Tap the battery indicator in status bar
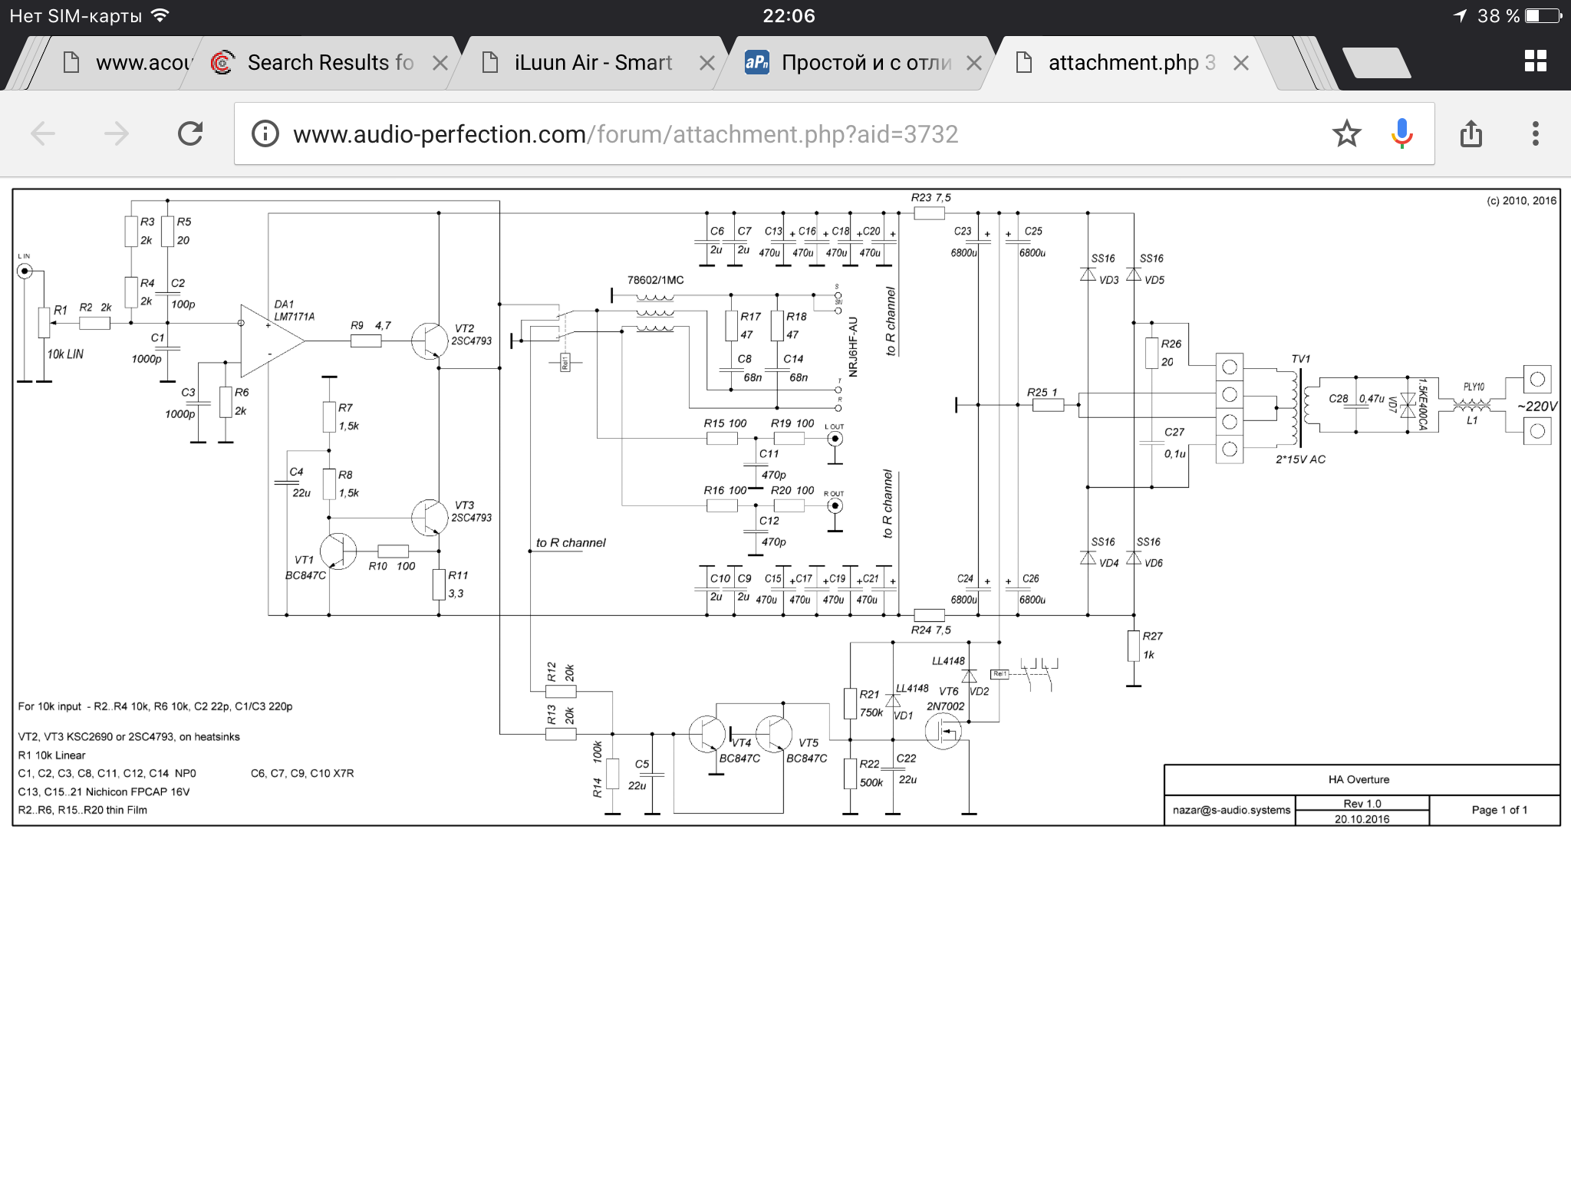1571x1178 pixels. pyautogui.click(x=1543, y=16)
